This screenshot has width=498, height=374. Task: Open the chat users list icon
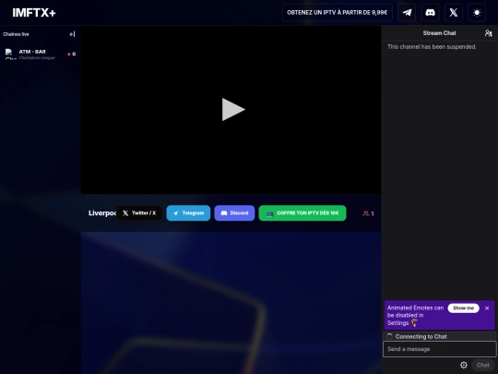tap(488, 33)
